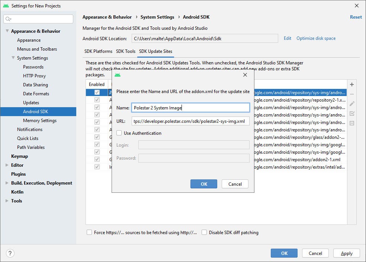Viewport: 366px width, 262px height.
Task: Click the pencil edit site icon
Action: tap(352, 104)
